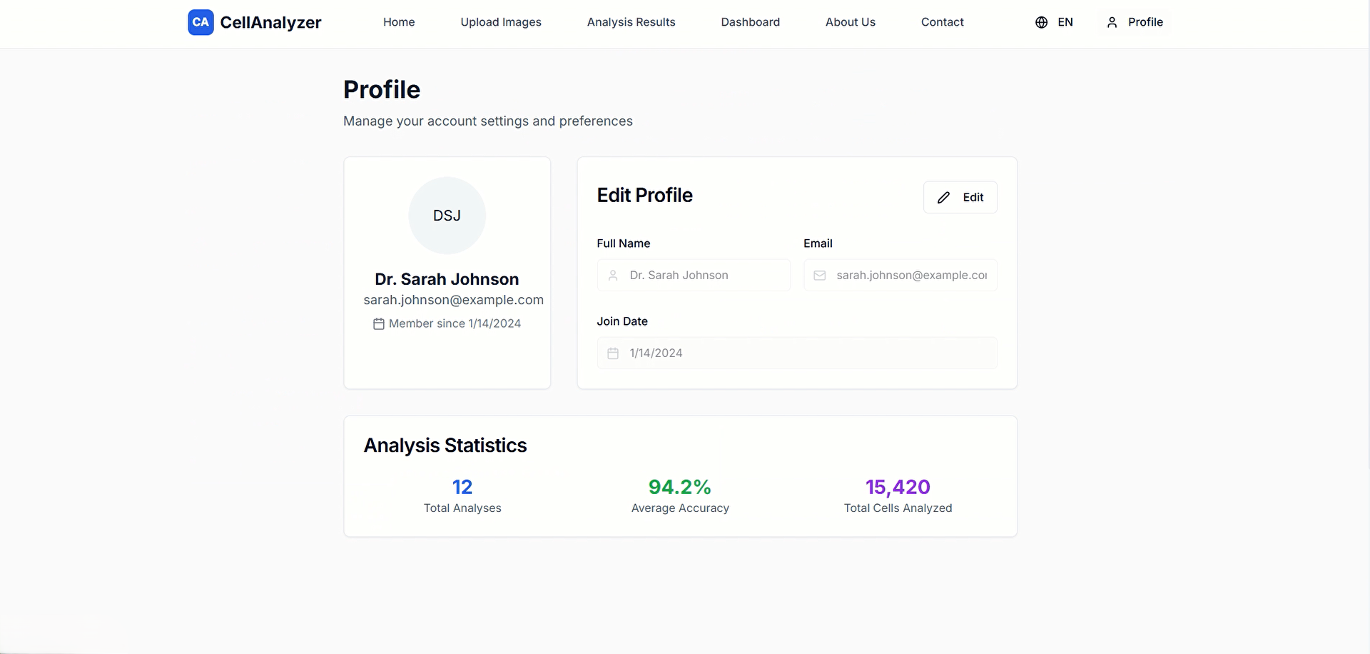This screenshot has height=654, width=1370.
Task: Click the DSJ avatar circle
Action: pos(447,216)
